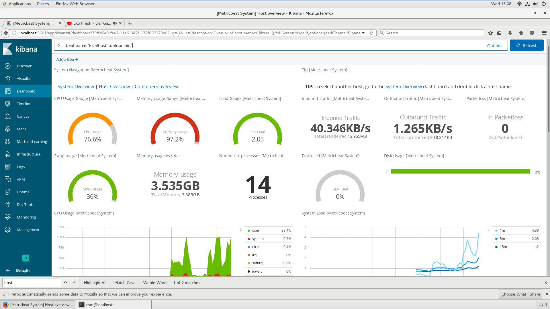Click the green Disk Usage bar
This screenshot has width=550, height=309.
[461, 171]
